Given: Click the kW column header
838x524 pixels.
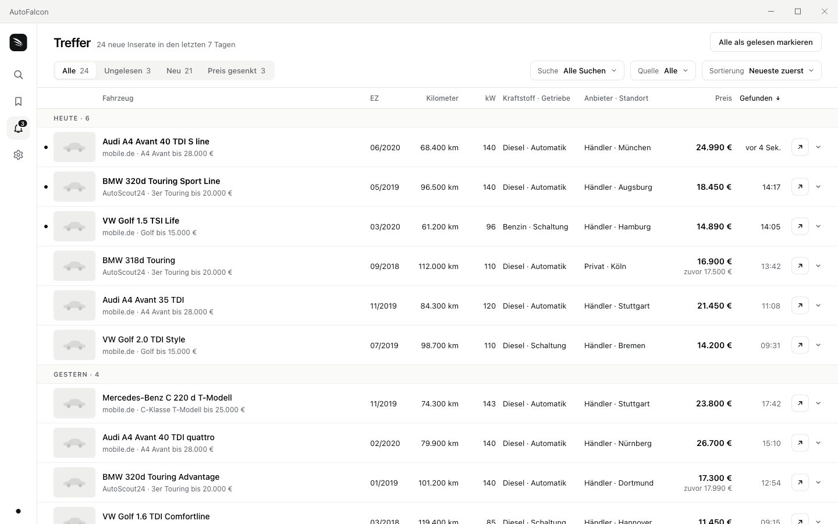Looking at the screenshot, I should tap(491, 98).
